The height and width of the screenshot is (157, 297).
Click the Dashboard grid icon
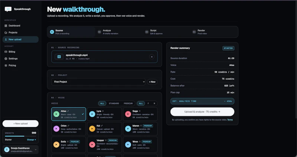tap(6, 25)
